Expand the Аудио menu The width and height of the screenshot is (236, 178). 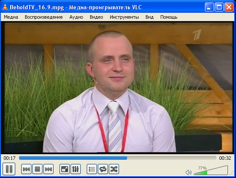coord(76,17)
